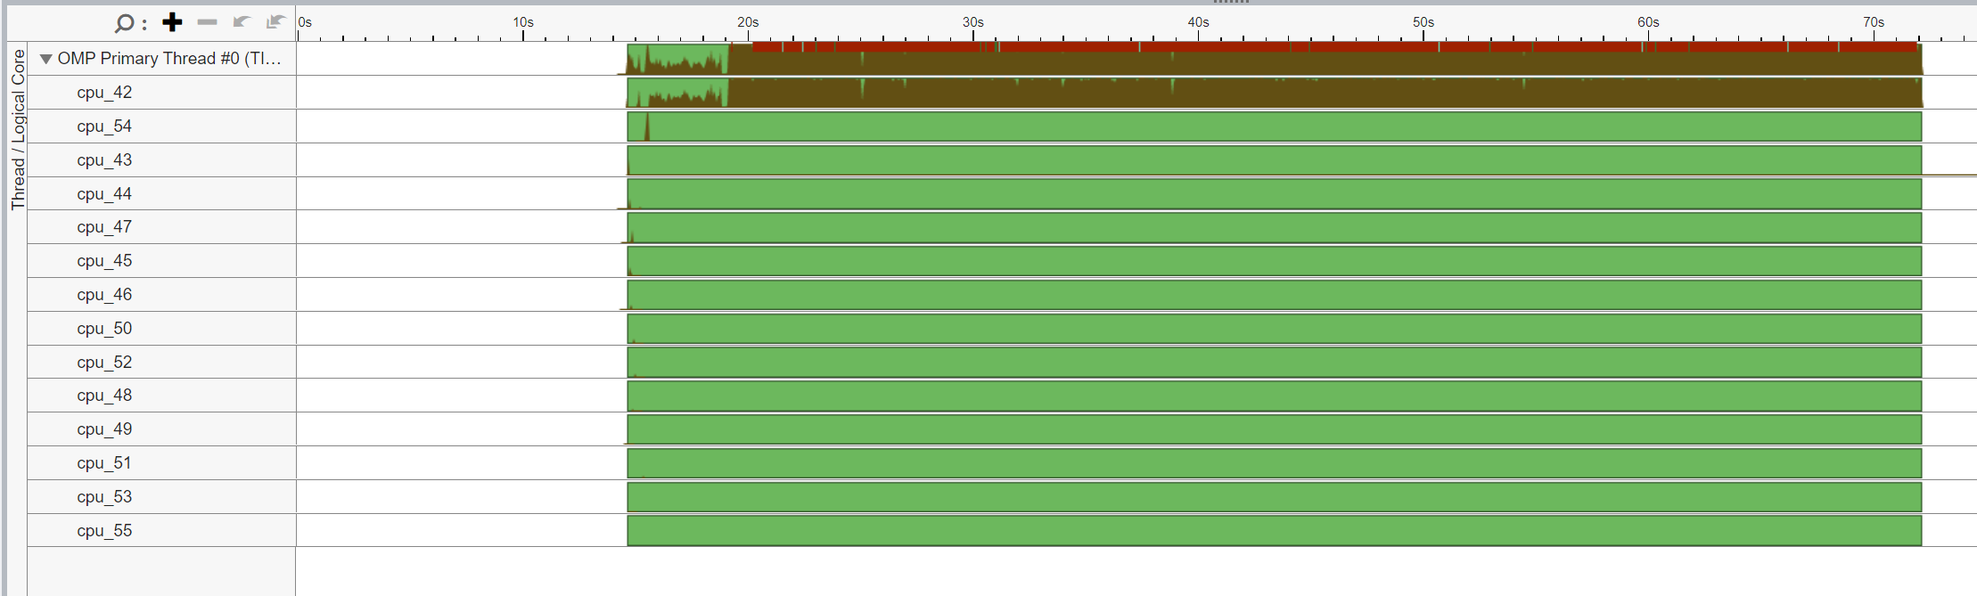The image size is (1977, 596).
Task: Click the 60s mark on time ruler
Action: 1648,22
